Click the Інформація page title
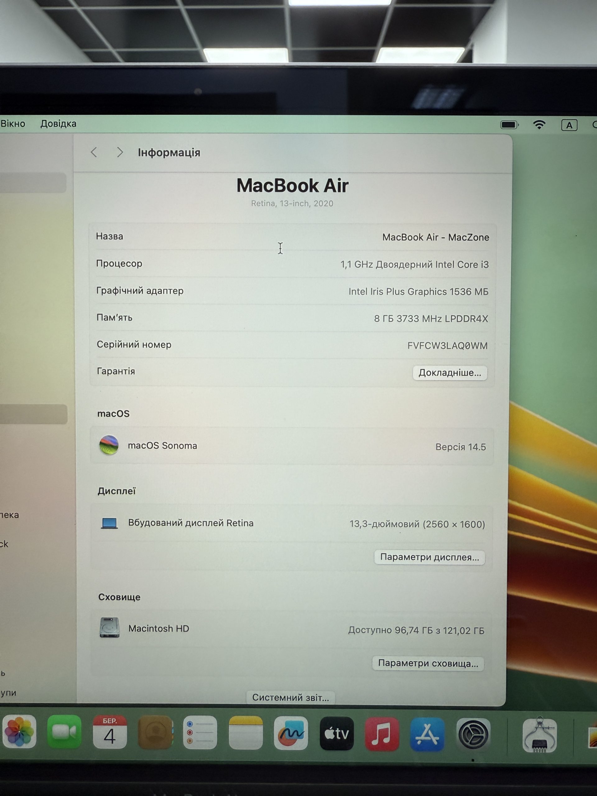Viewport: 597px width, 796px height. [x=169, y=153]
